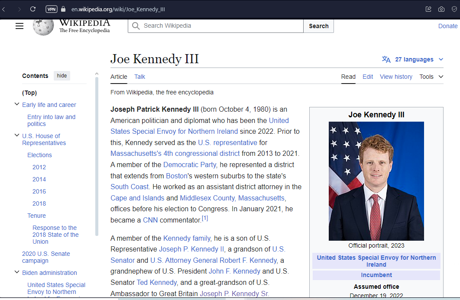Switch to the Talk tab

pos(139,77)
